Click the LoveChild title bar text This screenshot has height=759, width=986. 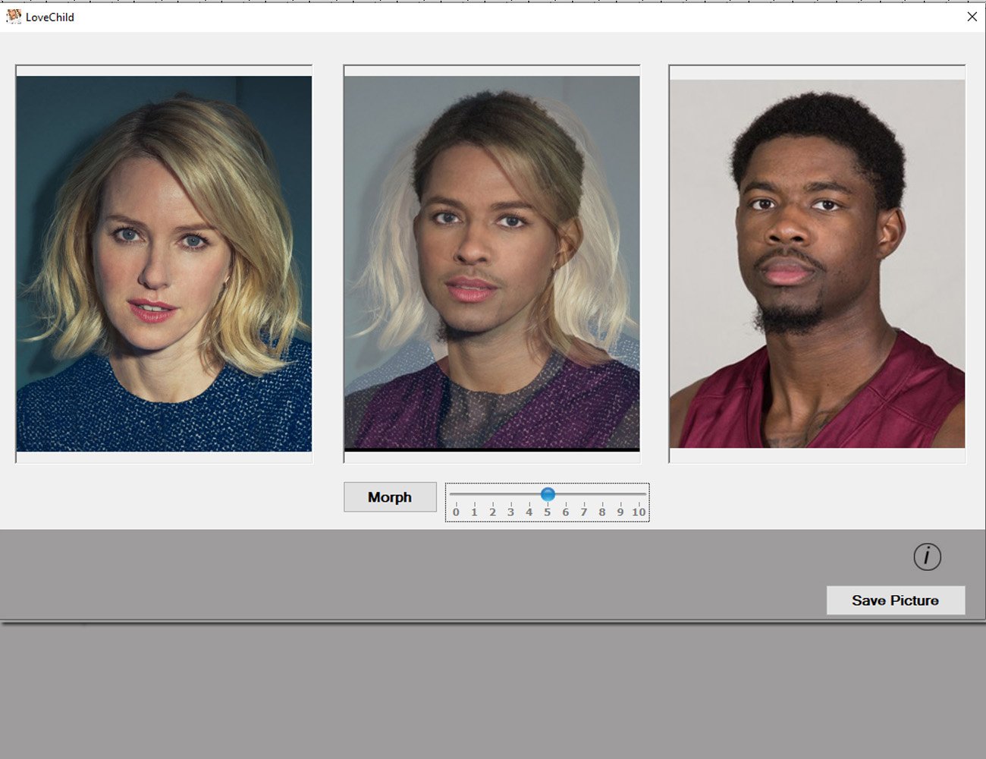click(x=50, y=17)
